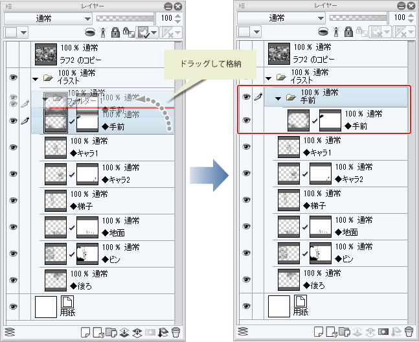Select the ◆ビン layer in right panel
Screen dimensions: 419x342
pyautogui.click(x=340, y=253)
